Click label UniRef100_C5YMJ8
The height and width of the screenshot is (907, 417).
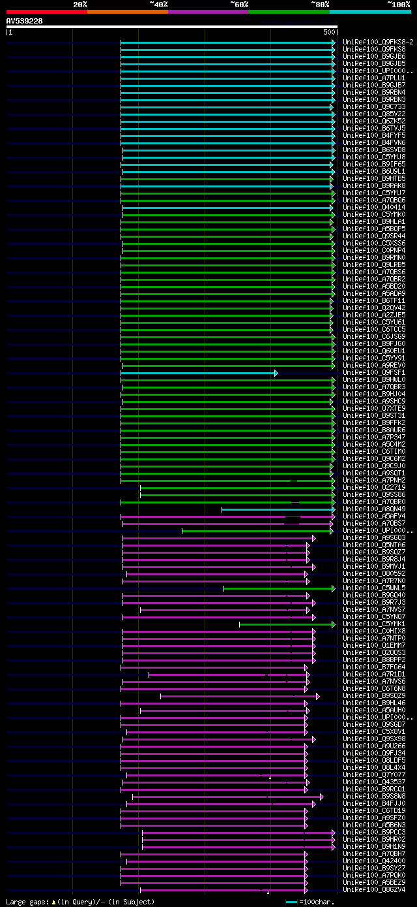click(374, 157)
